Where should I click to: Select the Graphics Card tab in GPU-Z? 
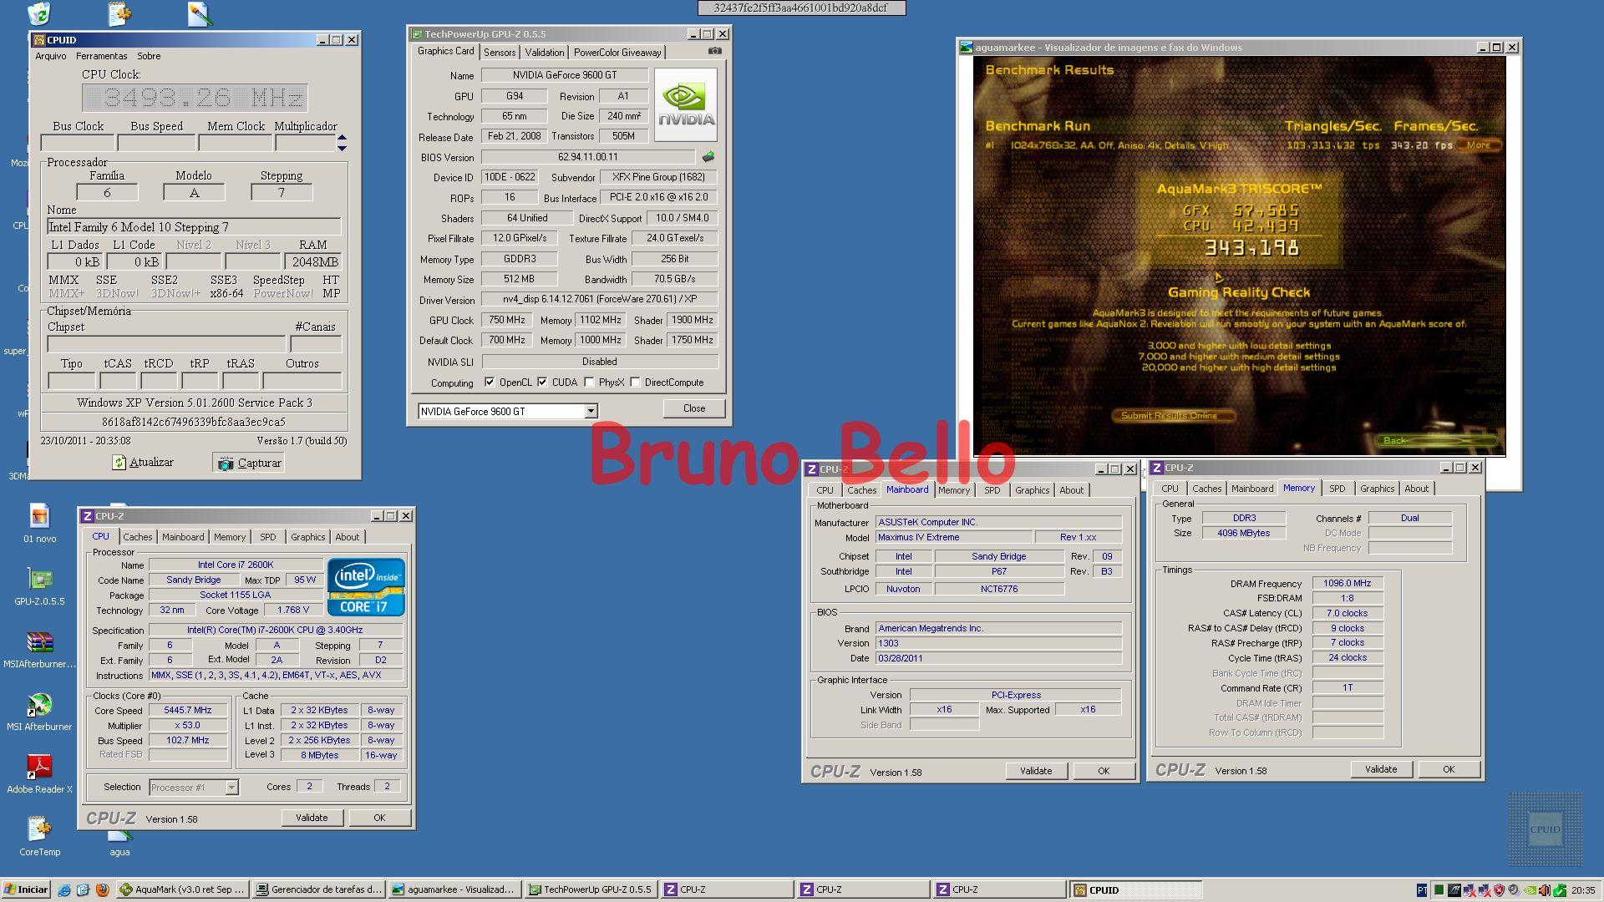click(x=446, y=52)
